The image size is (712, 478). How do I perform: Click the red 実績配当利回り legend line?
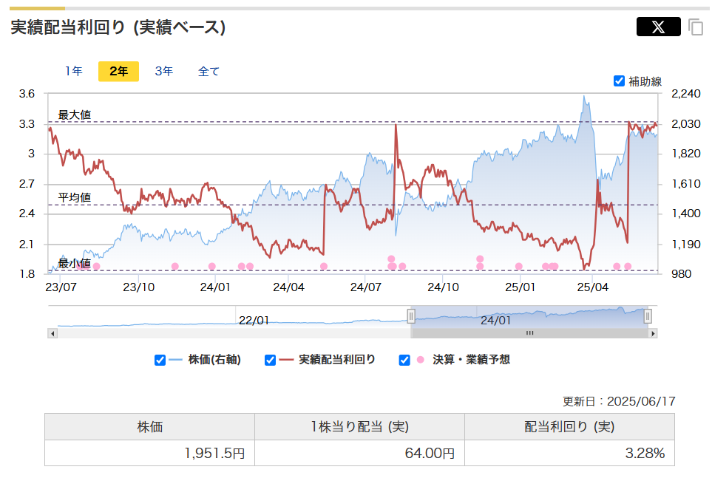coord(287,360)
